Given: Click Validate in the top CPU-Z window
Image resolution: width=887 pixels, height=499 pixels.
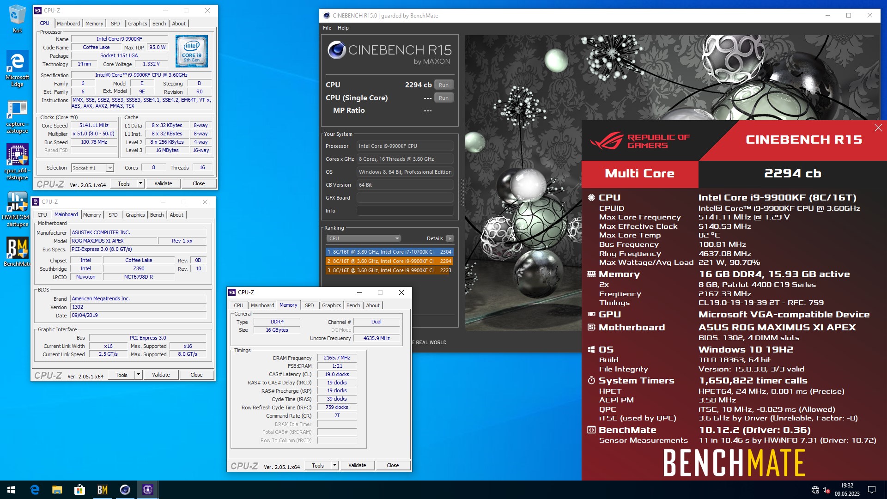Looking at the screenshot, I should [x=163, y=183].
